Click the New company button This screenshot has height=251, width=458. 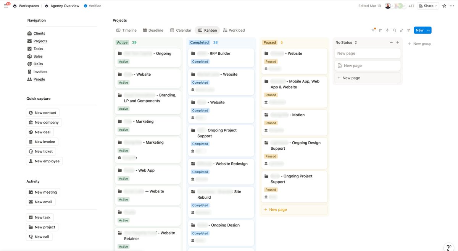point(44,123)
